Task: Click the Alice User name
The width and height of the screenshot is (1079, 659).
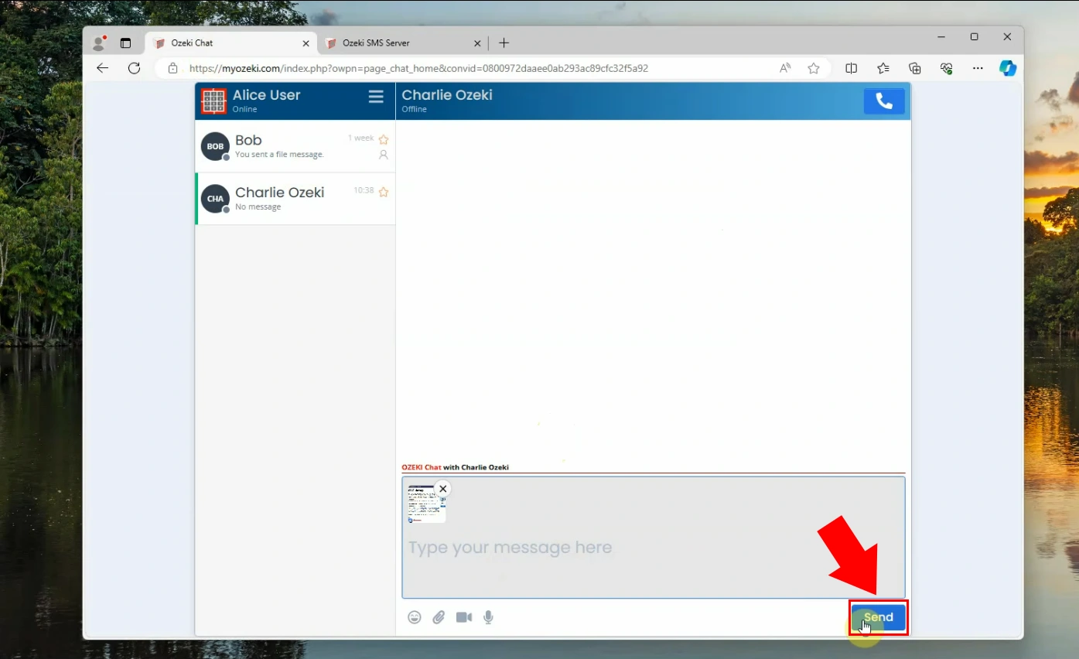Action: tap(266, 95)
